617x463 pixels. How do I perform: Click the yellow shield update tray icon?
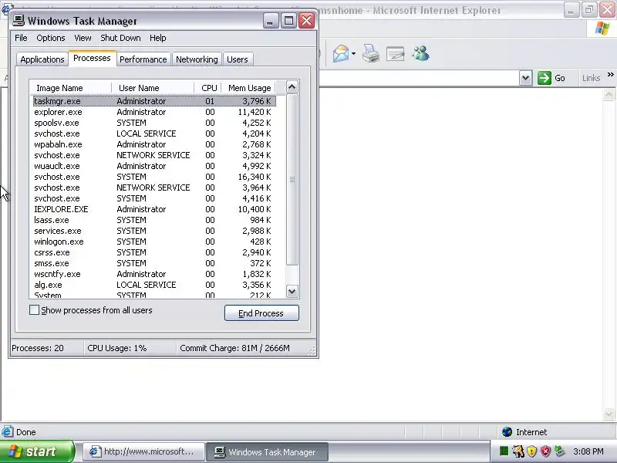click(531, 451)
